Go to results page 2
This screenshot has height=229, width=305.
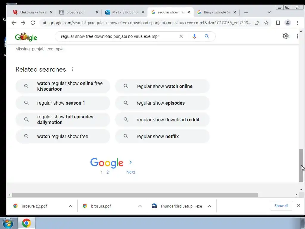107,172
